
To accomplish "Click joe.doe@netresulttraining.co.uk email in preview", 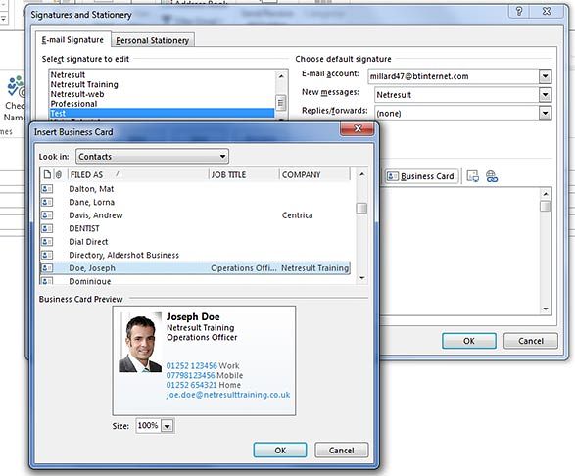I will click(x=228, y=395).
